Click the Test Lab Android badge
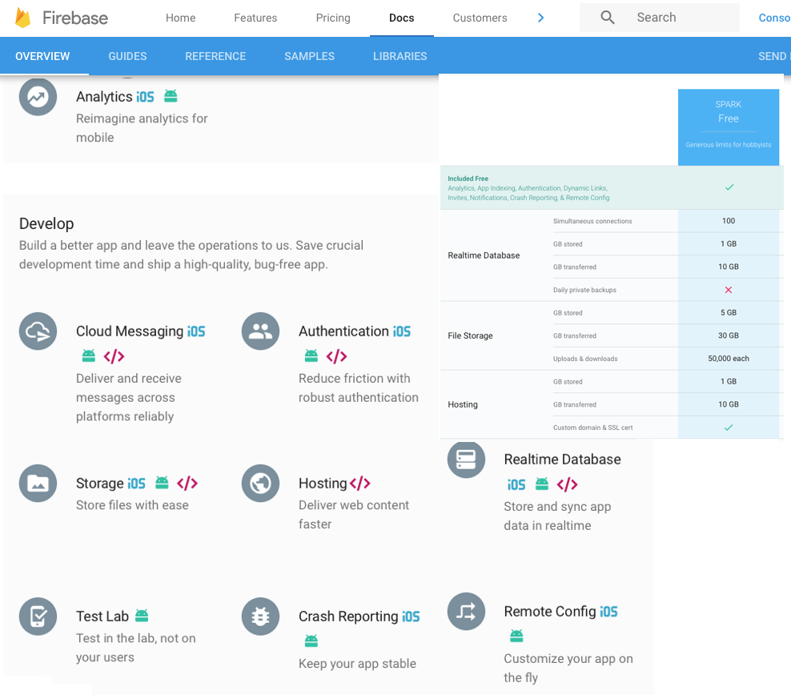 (142, 616)
